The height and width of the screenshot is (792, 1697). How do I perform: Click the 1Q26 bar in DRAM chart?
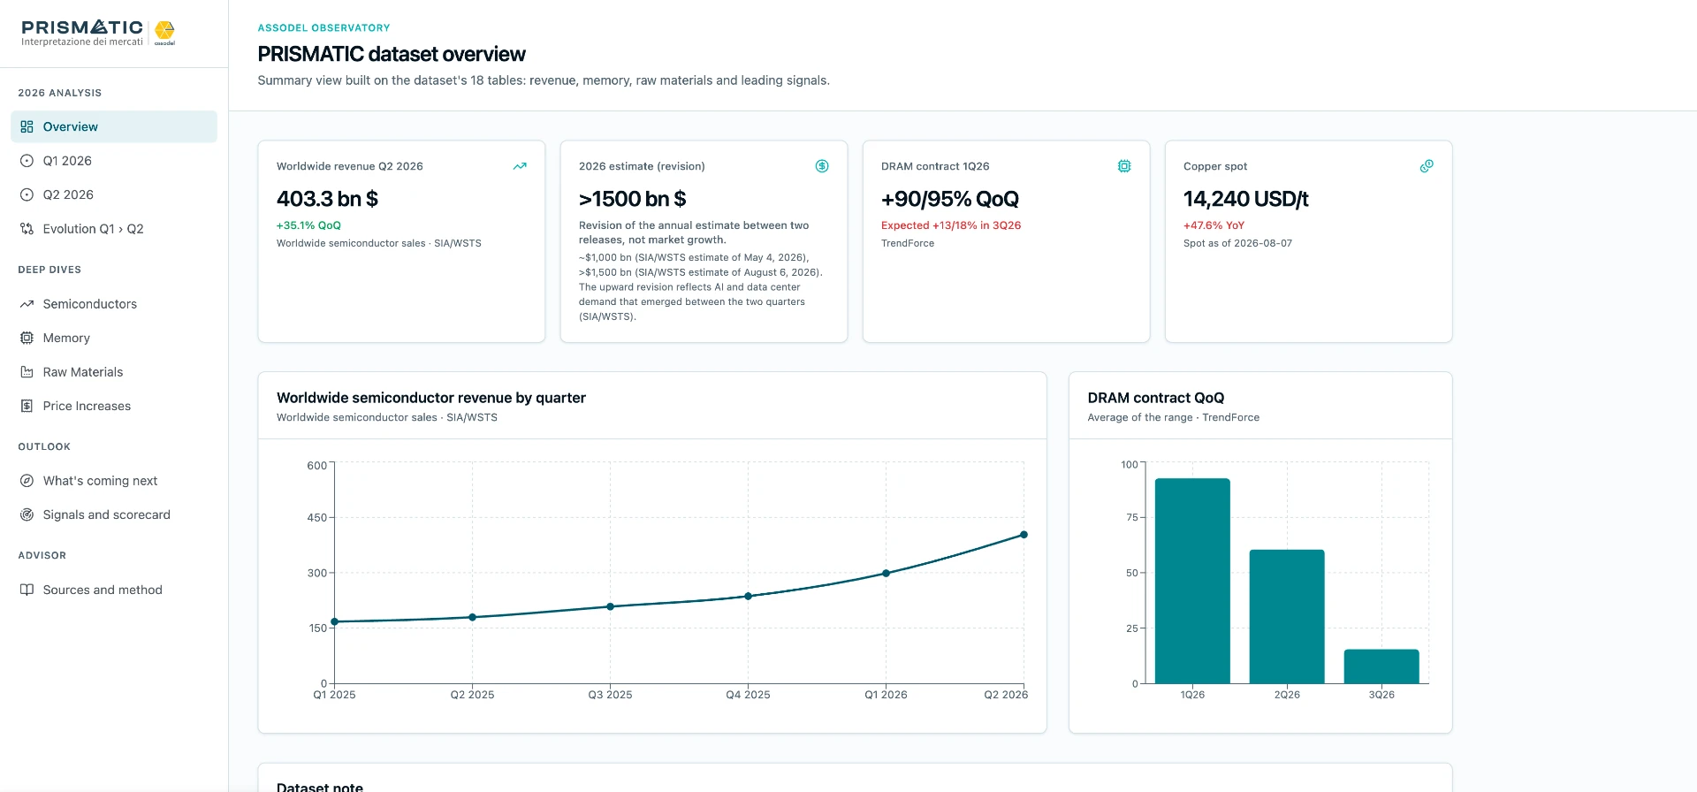[1192, 581]
